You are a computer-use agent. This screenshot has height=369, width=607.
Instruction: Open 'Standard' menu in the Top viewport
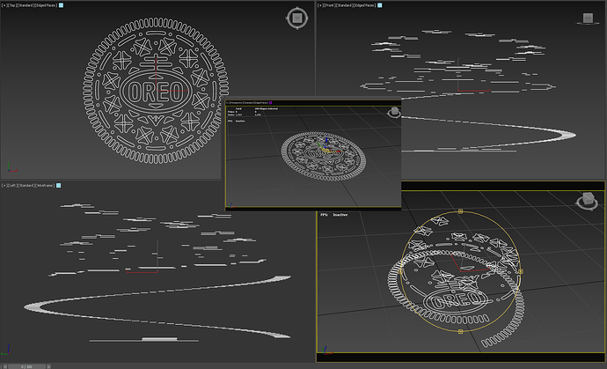pyautogui.click(x=26, y=5)
